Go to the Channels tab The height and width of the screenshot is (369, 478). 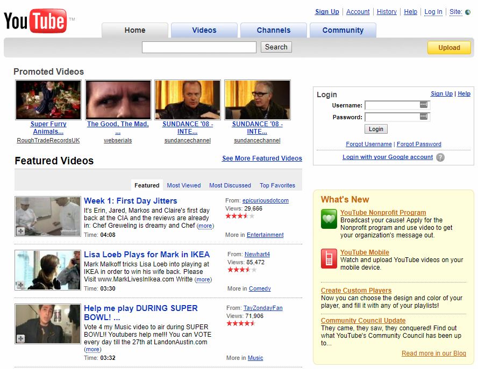pos(274,30)
